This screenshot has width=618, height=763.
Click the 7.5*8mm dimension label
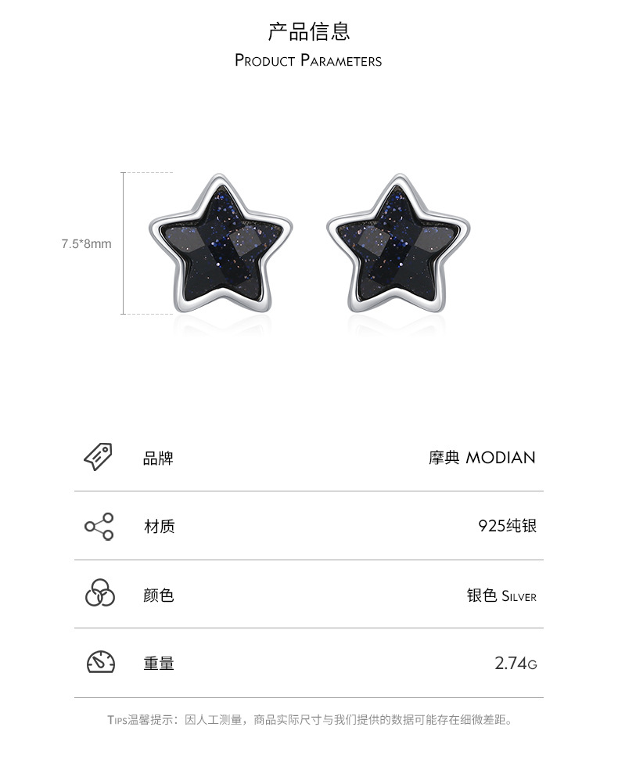[x=86, y=244]
